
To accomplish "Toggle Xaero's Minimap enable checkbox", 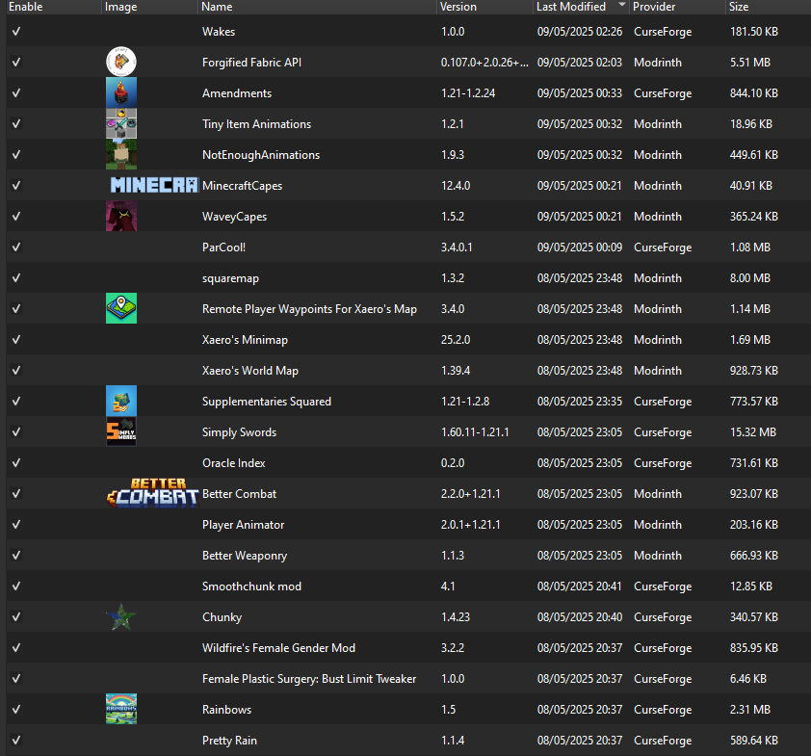I will [16, 340].
